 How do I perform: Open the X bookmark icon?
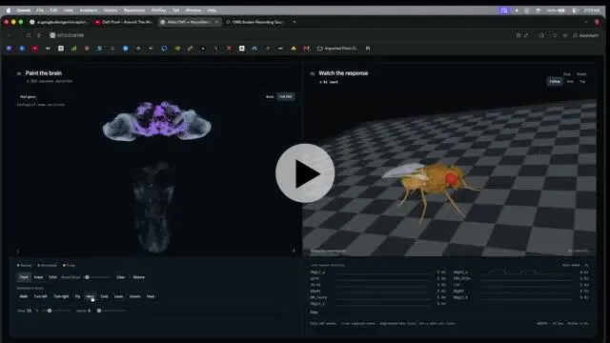(216, 49)
